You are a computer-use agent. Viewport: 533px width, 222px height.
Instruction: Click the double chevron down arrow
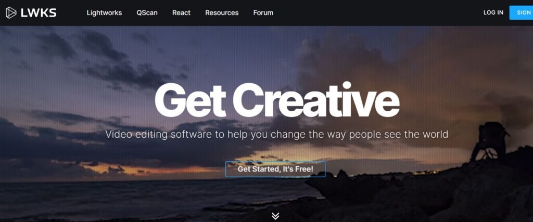(x=275, y=216)
